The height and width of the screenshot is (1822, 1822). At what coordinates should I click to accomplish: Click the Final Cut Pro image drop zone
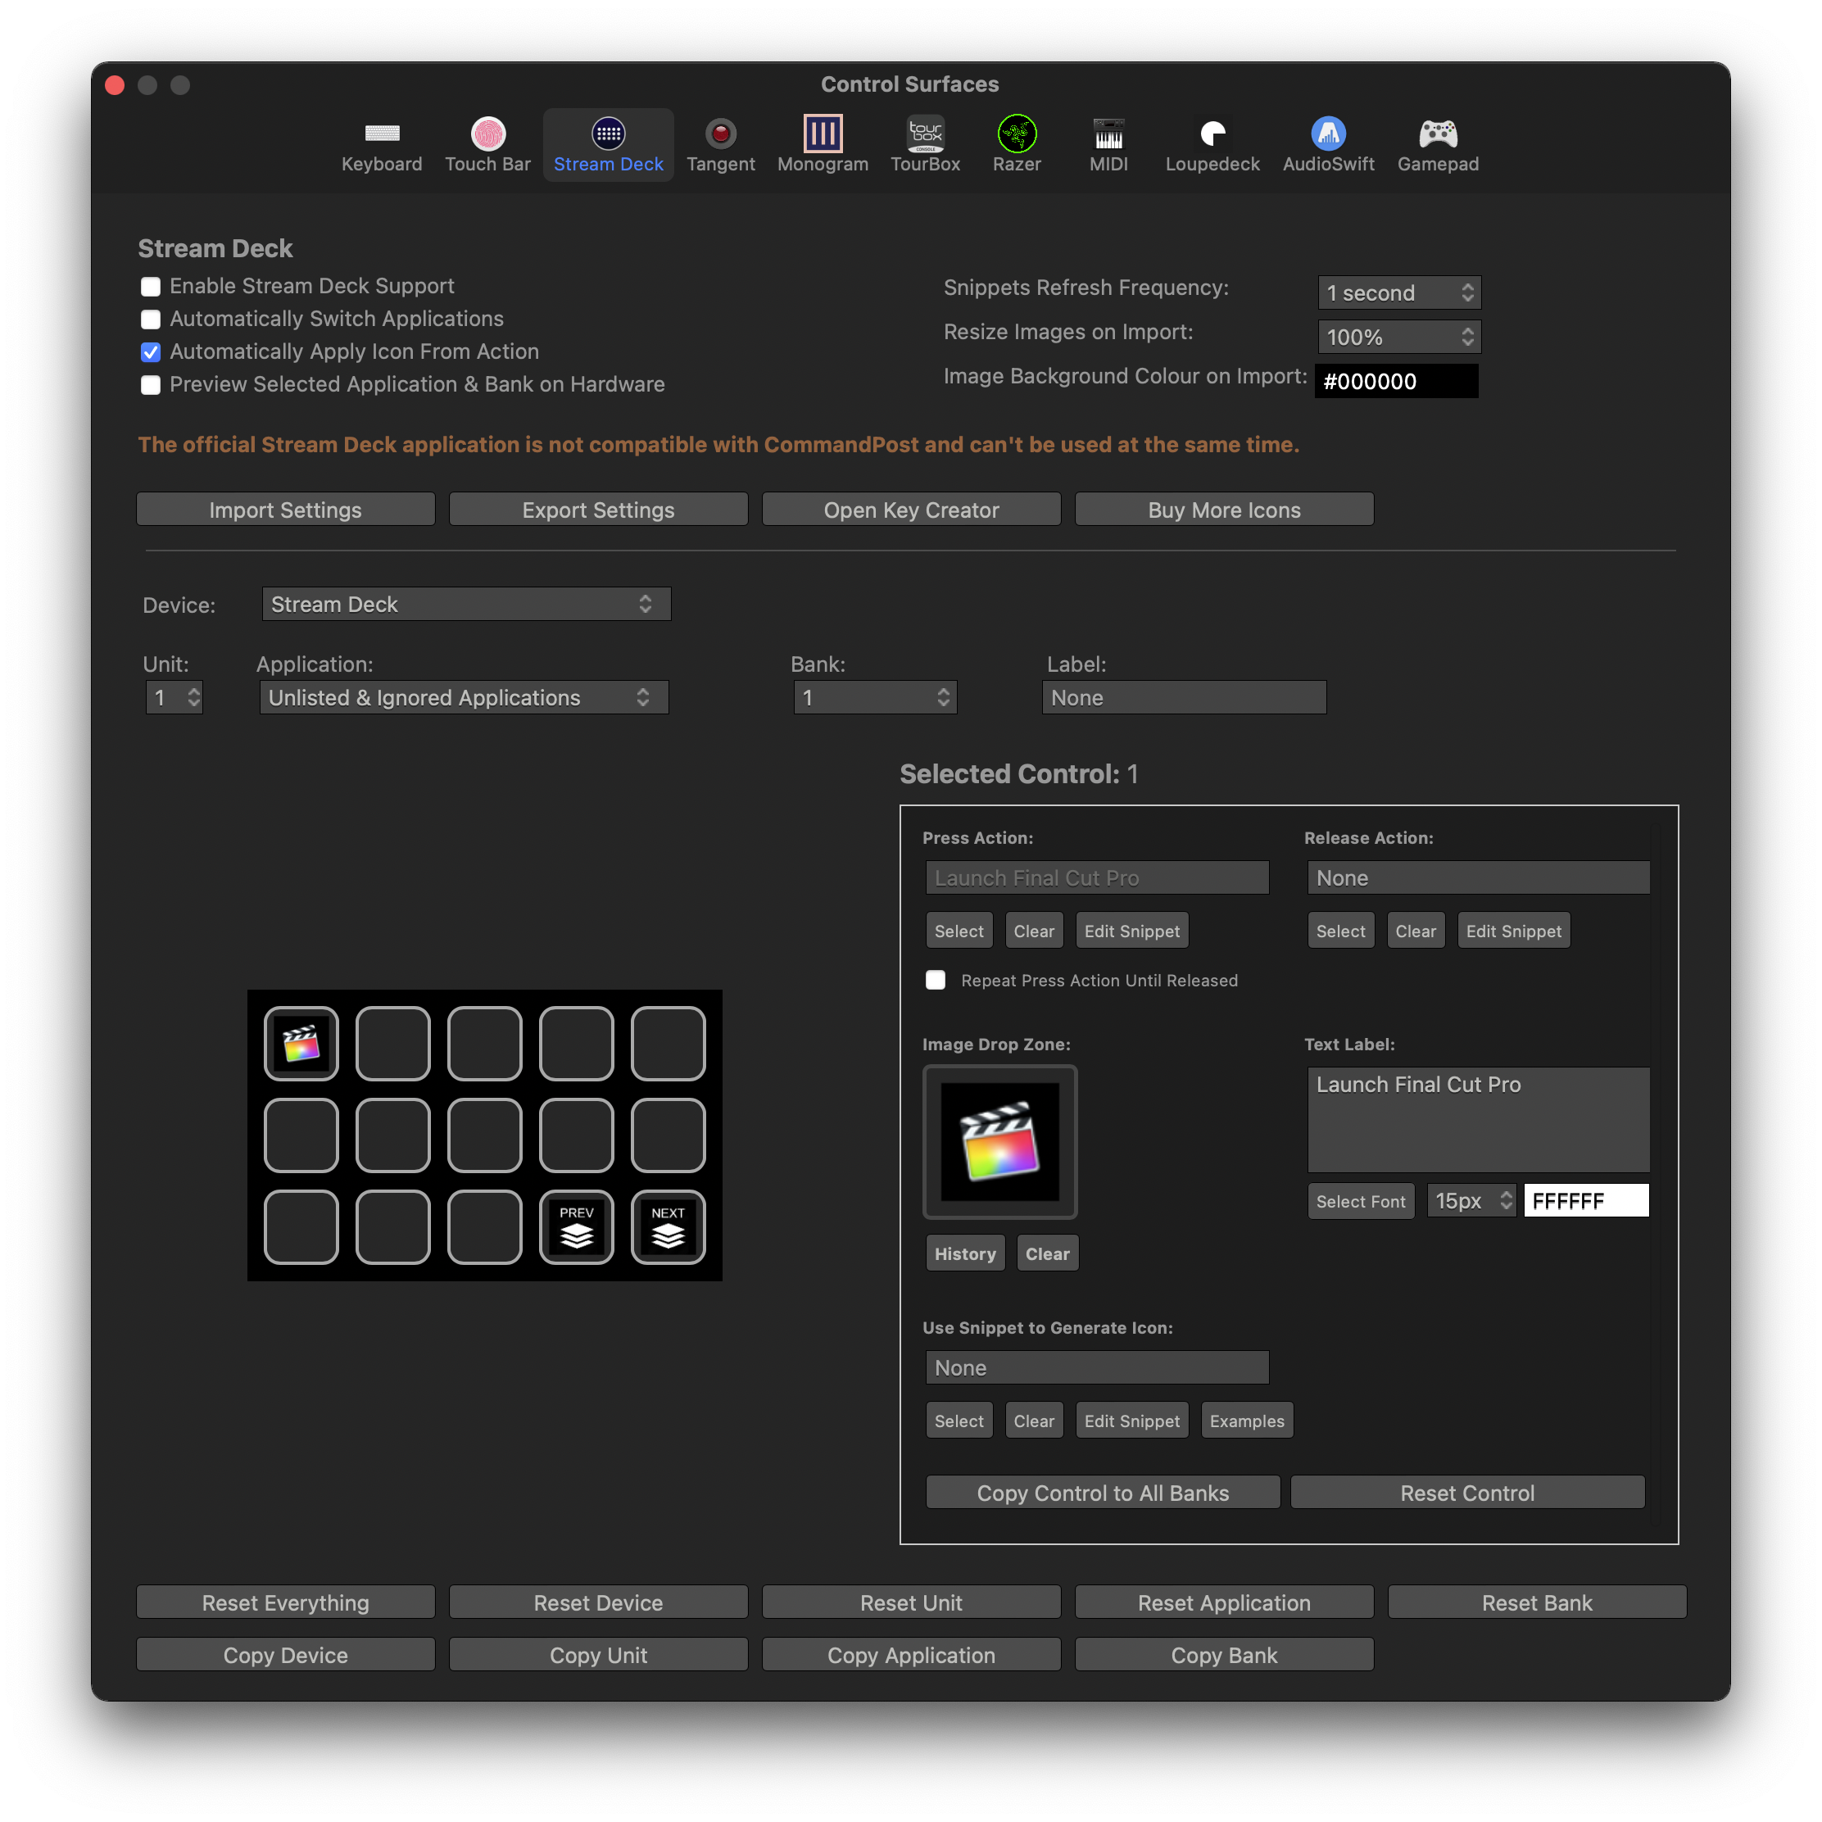coord(999,1141)
